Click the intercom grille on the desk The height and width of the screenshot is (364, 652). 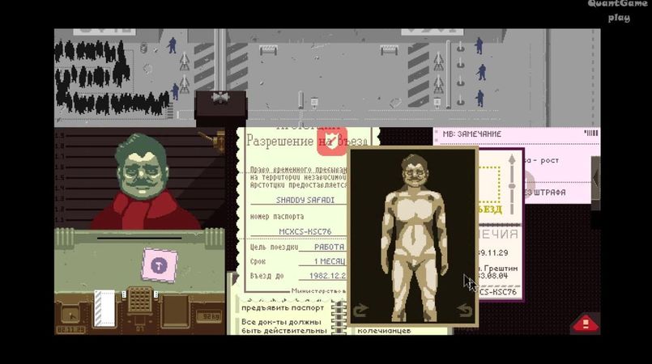pyautogui.click(x=139, y=298)
